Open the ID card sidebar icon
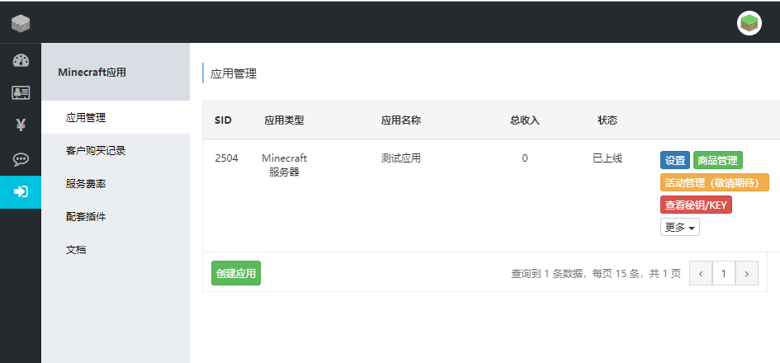The height and width of the screenshot is (363, 780). click(x=21, y=92)
